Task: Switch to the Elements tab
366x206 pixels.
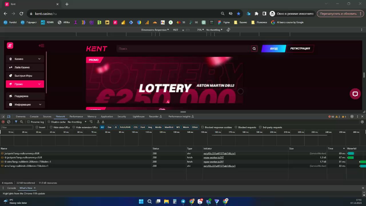Action: 21,116
